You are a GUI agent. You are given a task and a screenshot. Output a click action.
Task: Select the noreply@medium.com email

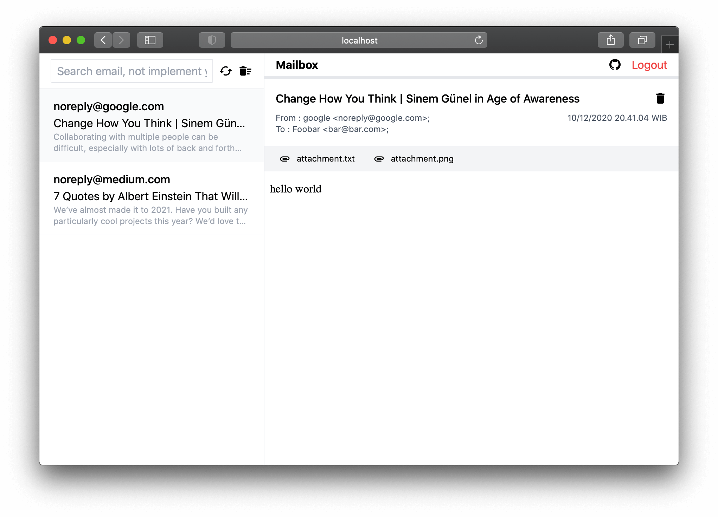click(x=151, y=199)
